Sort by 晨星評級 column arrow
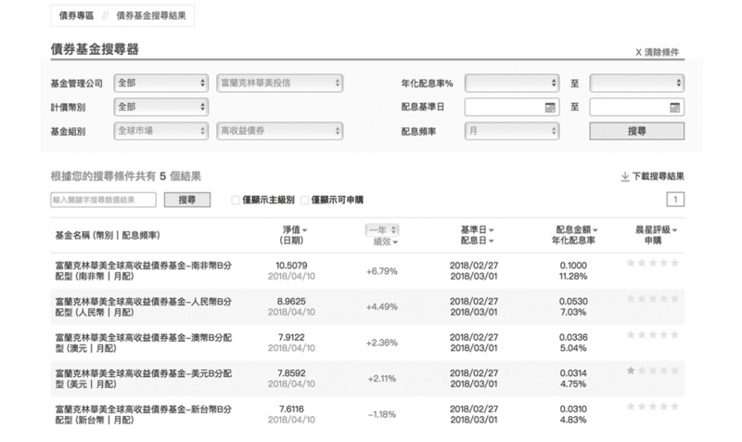742x442 pixels. [675, 229]
